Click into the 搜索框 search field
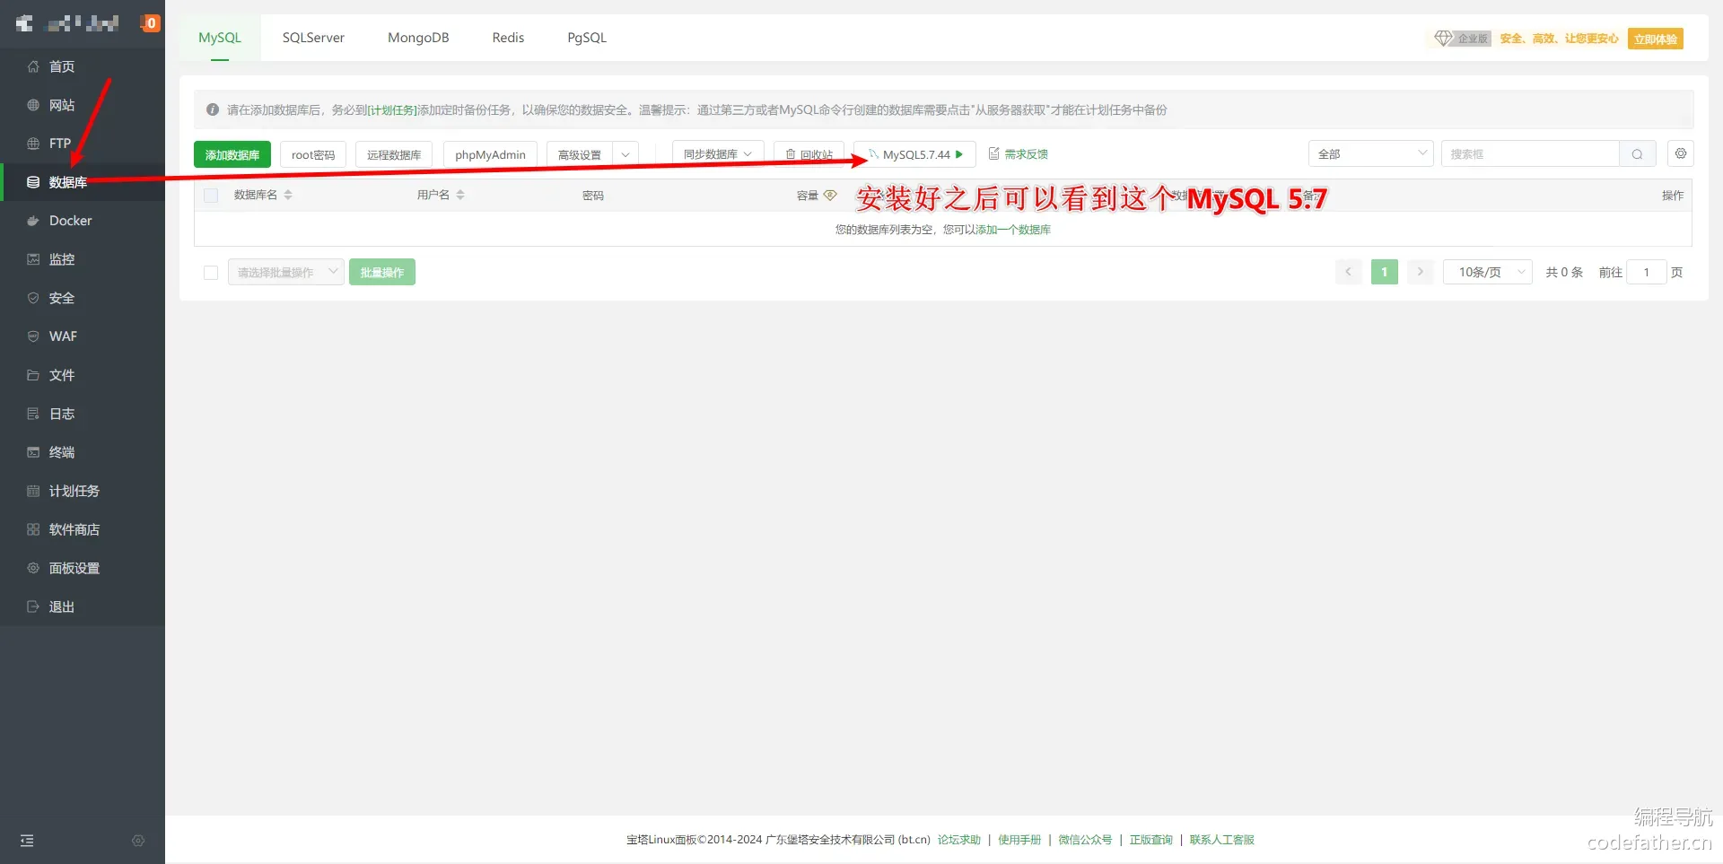Screen dimensions: 1723x864 [1529, 154]
